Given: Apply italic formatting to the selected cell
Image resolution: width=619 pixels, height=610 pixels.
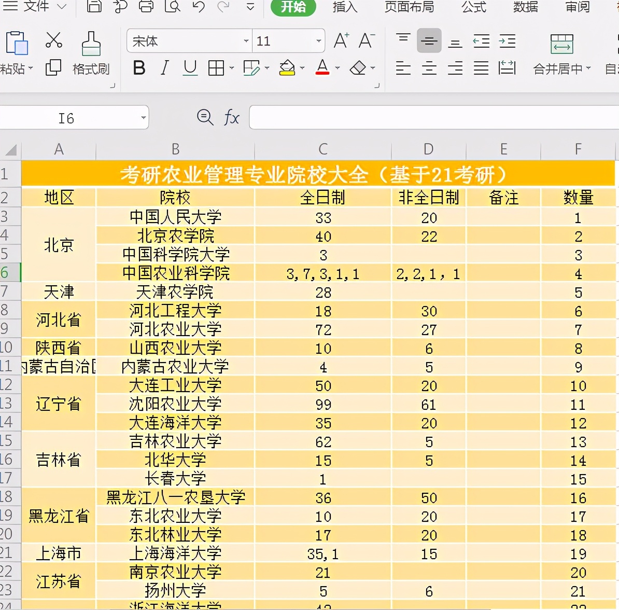Looking at the screenshot, I should pyautogui.click(x=164, y=68).
